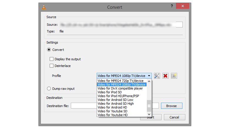The height and width of the screenshot is (129, 230).
Task: Select Video for Youtube HD profile
Action: pos(113,115)
